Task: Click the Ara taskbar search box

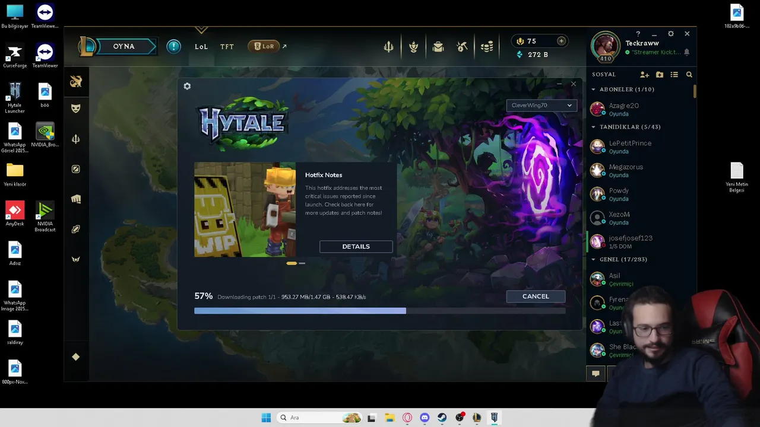Action: click(320, 418)
